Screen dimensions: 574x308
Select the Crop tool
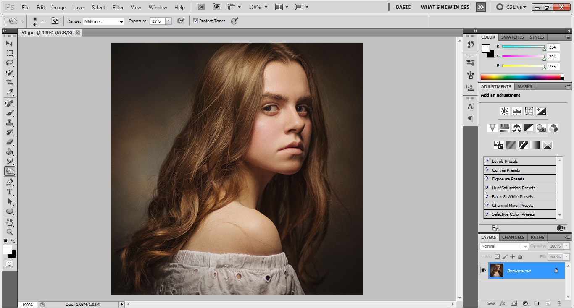coord(10,83)
